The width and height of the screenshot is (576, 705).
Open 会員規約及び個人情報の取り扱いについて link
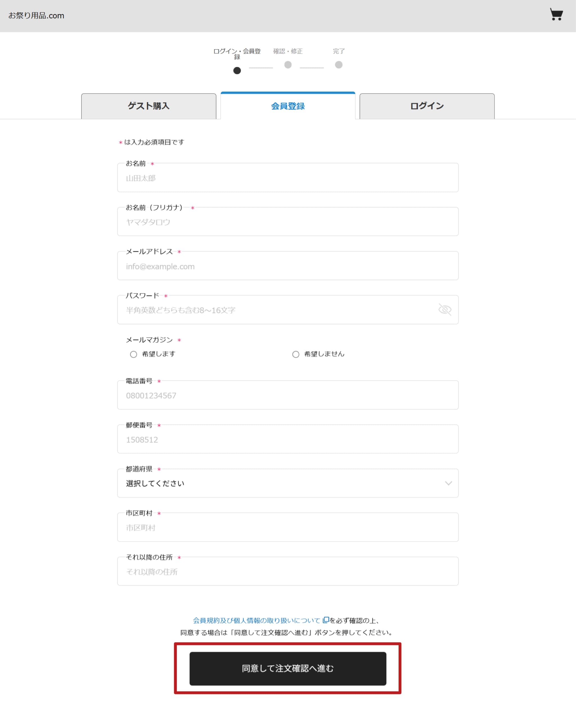[x=256, y=620]
